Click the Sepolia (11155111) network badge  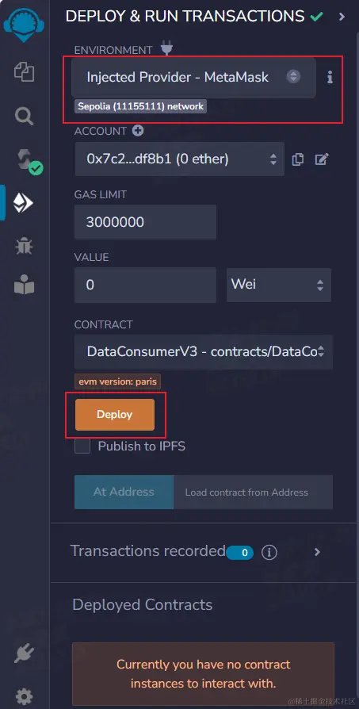coord(140,106)
